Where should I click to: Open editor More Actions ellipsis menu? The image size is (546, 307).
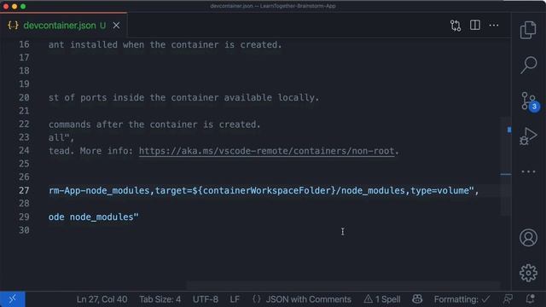click(x=494, y=25)
